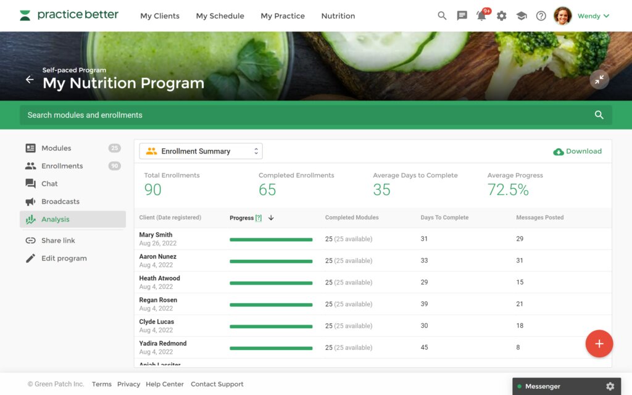
Task: Collapse the banner using the shrink arrows icon
Action: click(x=599, y=80)
